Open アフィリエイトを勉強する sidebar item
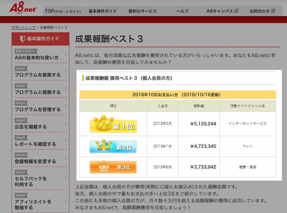Viewport: 287px width, 213px height. (40, 202)
